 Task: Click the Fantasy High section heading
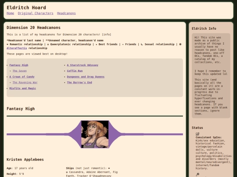click(x=21, y=109)
